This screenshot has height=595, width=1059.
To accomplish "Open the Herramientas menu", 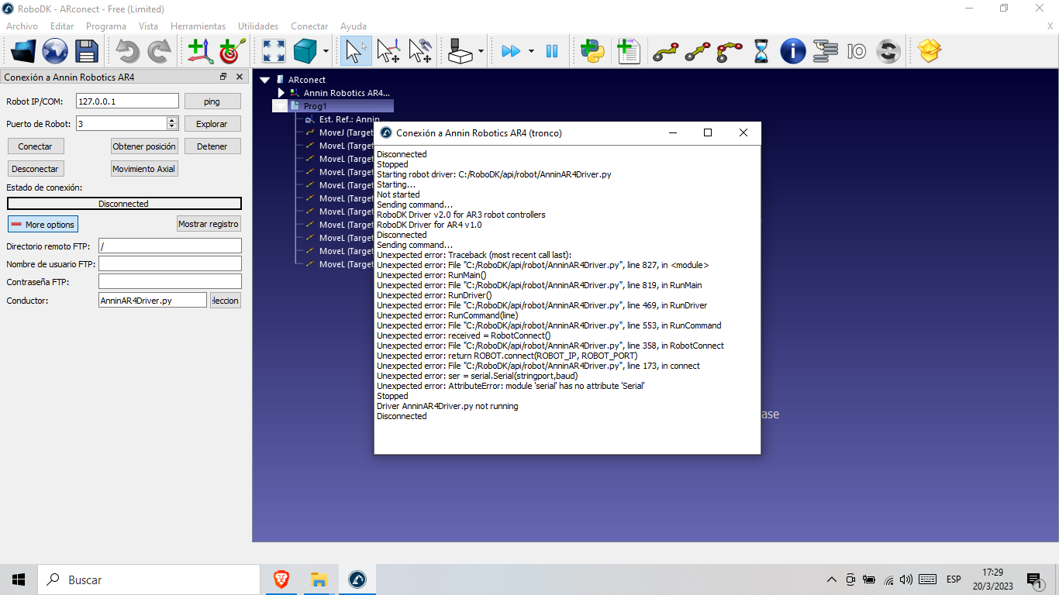I will pos(198,26).
